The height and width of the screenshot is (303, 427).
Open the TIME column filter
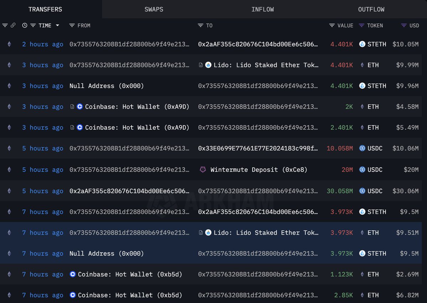(x=33, y=25)
